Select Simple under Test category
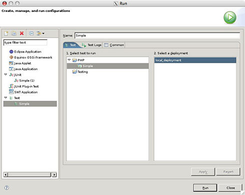 [30, 104]
